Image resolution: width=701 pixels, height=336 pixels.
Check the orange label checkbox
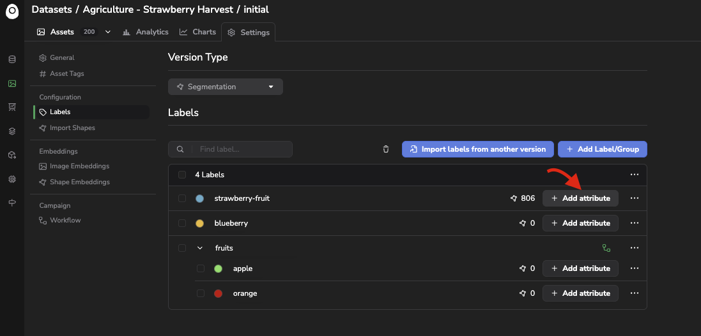201,293
